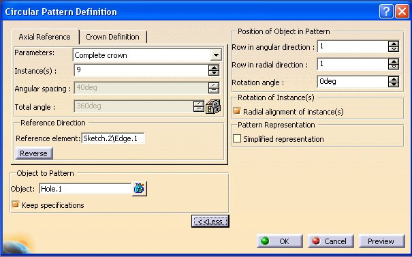Click the Row in angular direction field
This screenshot has height=257, width=412.
pyautogui.click(x=352, y=46)
